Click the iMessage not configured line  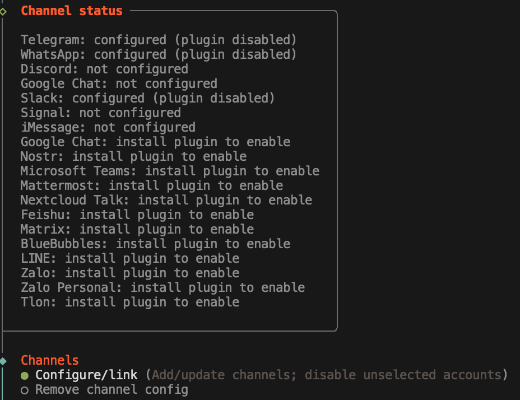[108, 127]
